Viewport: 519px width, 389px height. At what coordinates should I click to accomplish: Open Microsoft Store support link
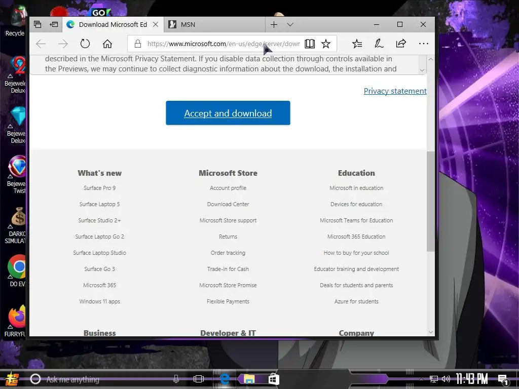(228, 220)
